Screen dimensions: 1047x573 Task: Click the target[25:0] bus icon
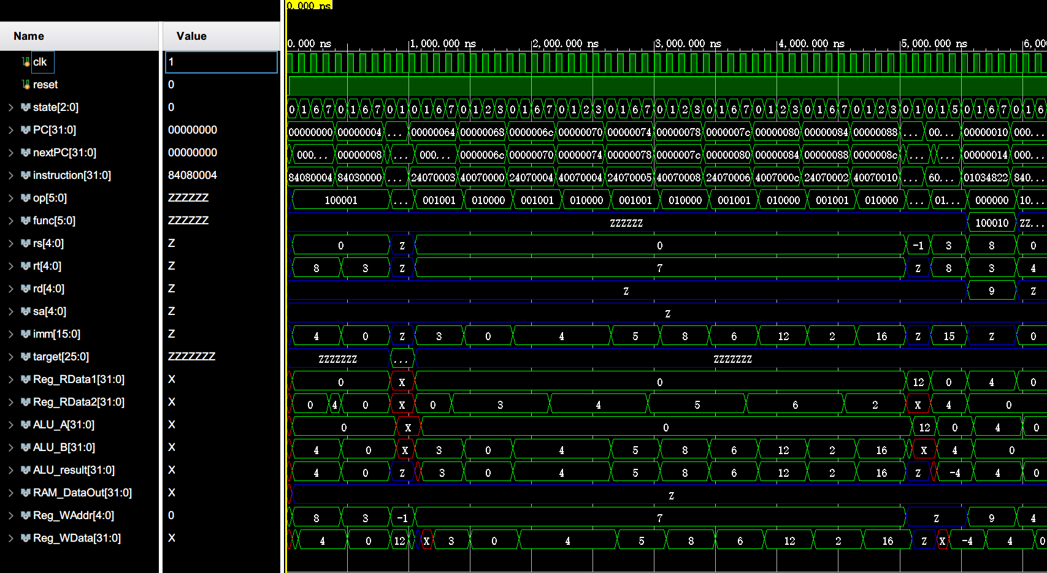[x=26, y=357]
